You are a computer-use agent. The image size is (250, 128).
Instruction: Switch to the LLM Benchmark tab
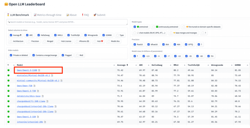pos(18,15)
